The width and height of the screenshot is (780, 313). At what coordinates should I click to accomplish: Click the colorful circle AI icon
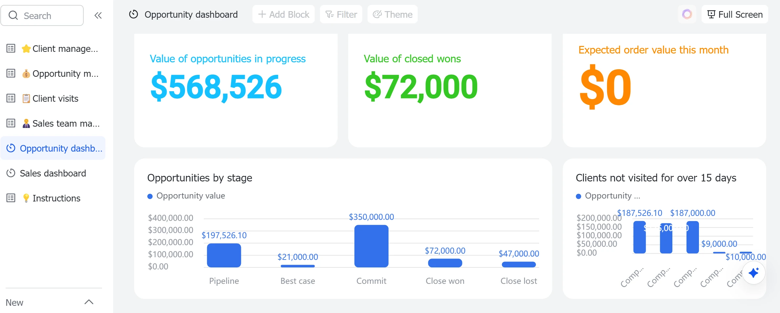[x=687, y=14]
